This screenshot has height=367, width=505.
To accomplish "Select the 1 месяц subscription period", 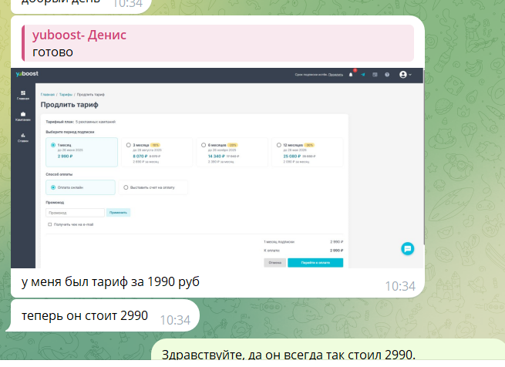I will tap(52, 144).
